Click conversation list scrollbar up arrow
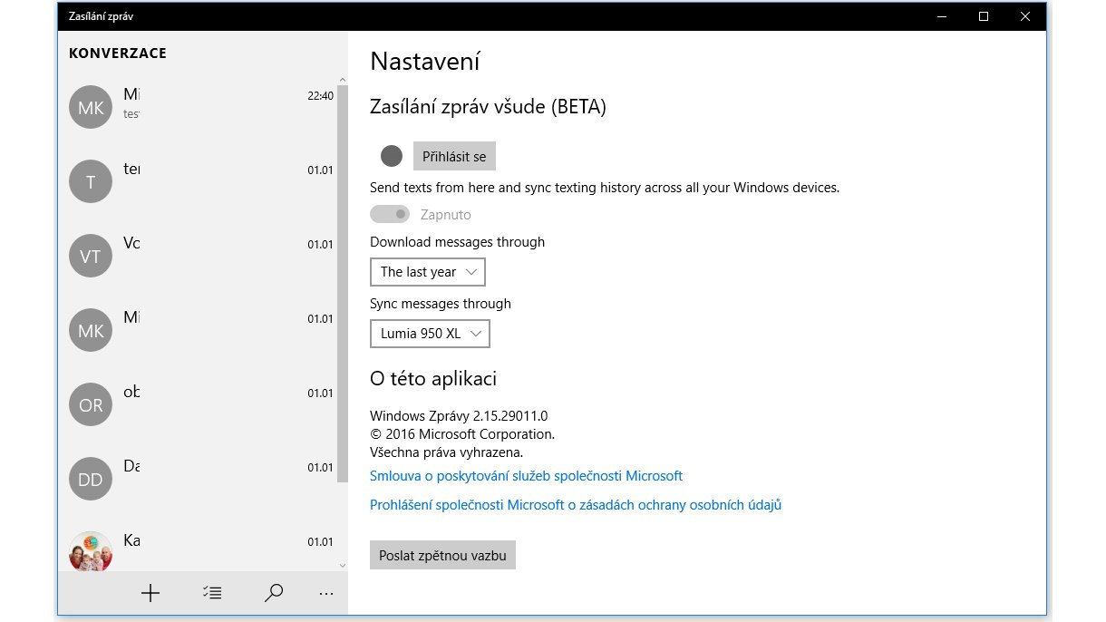 (x=342, y=80)
